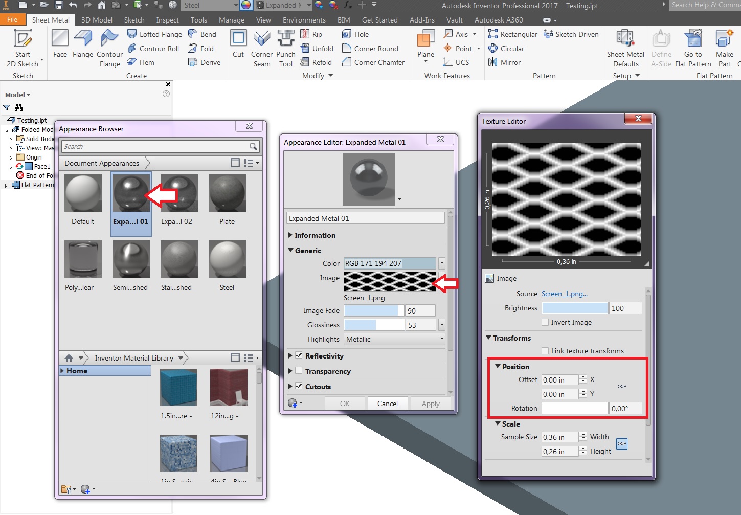Check Invert Image in Texture Editor
Image resolution: width=741 pixels, height=515 pixels.
tap(545, 322)
